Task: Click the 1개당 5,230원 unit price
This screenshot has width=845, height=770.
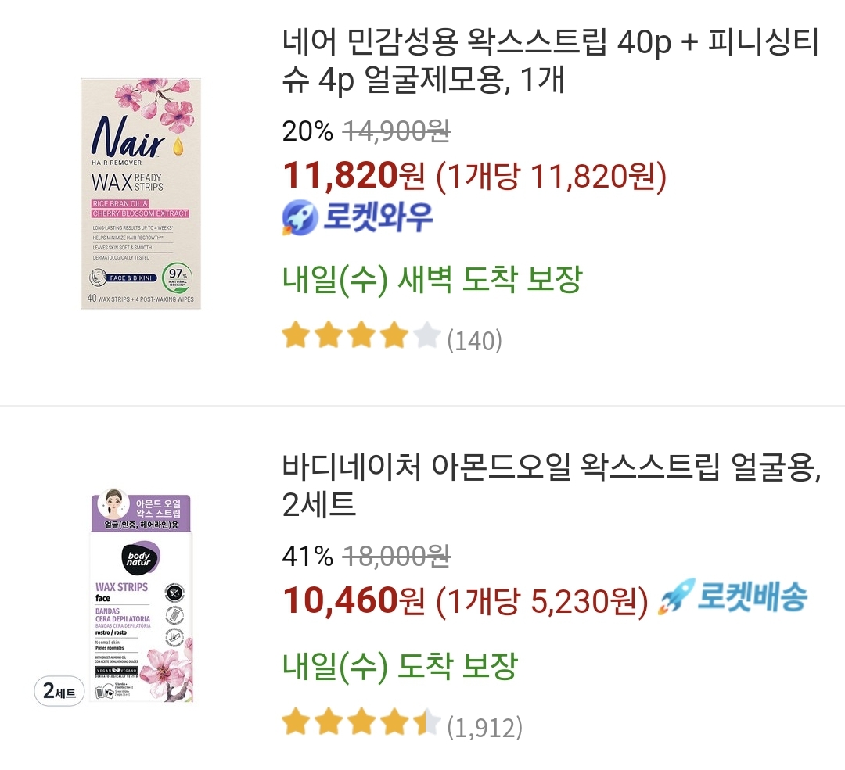Action: (x=541, y=601)
